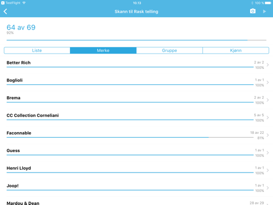Viewport: 273px width, 205px height.
Task: Expand the Better Rich row chevron
Action: 268,65
